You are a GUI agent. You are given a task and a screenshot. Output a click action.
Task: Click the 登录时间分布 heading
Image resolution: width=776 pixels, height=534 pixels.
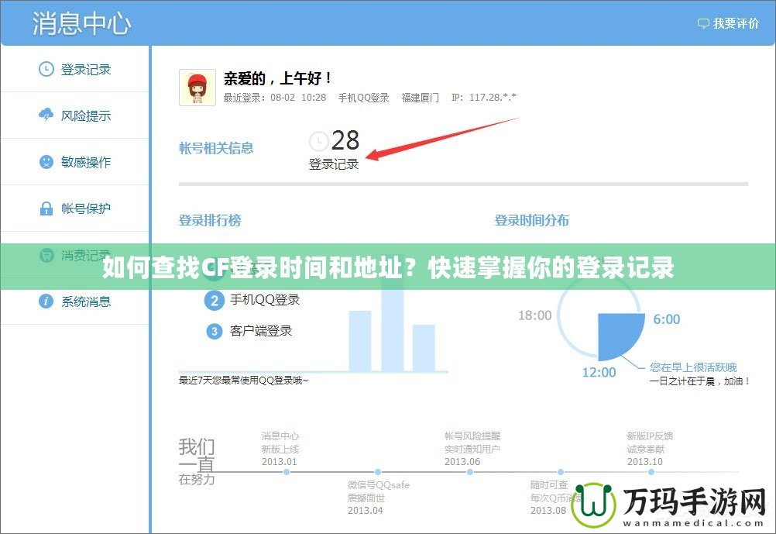click(531, 220)
